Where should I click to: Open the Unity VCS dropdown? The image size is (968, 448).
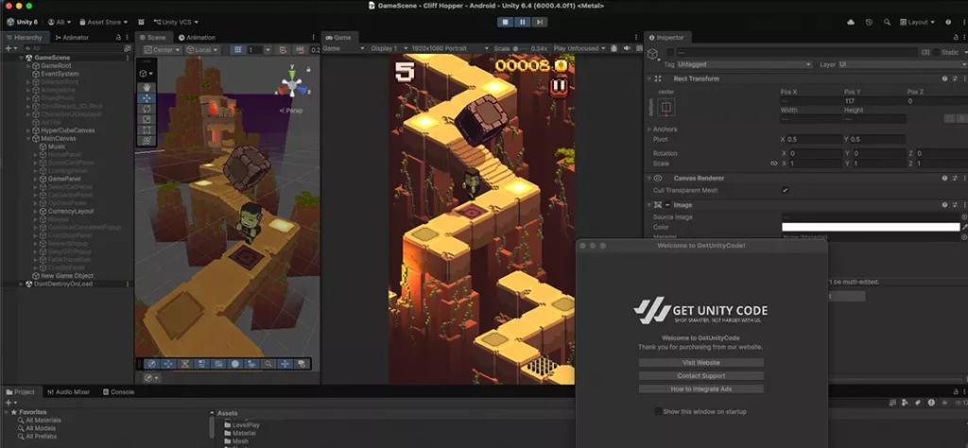[175, 23]
